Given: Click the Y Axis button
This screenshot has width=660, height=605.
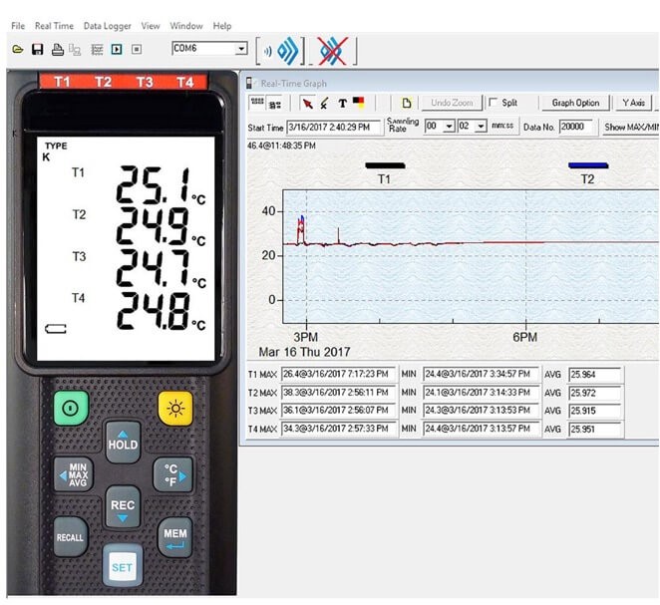Looking at the screenshot, I should (633, 103).
